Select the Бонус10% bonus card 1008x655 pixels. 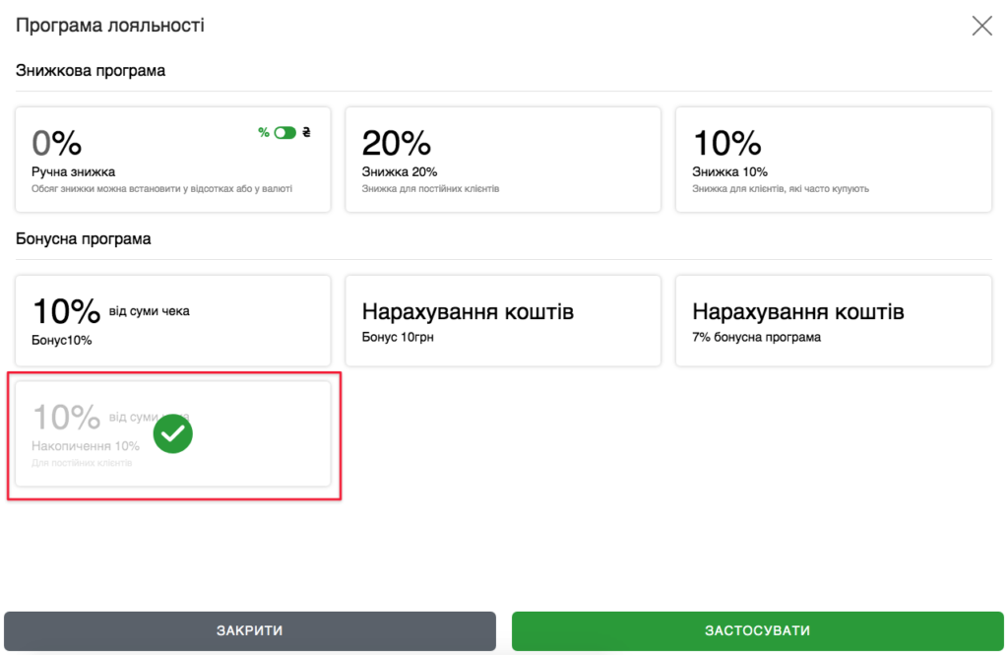(172, 321)
